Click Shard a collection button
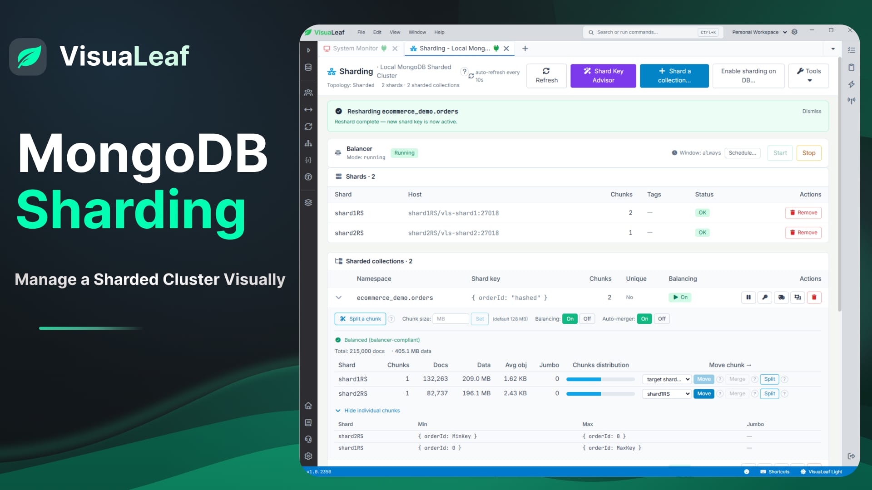 674,76
